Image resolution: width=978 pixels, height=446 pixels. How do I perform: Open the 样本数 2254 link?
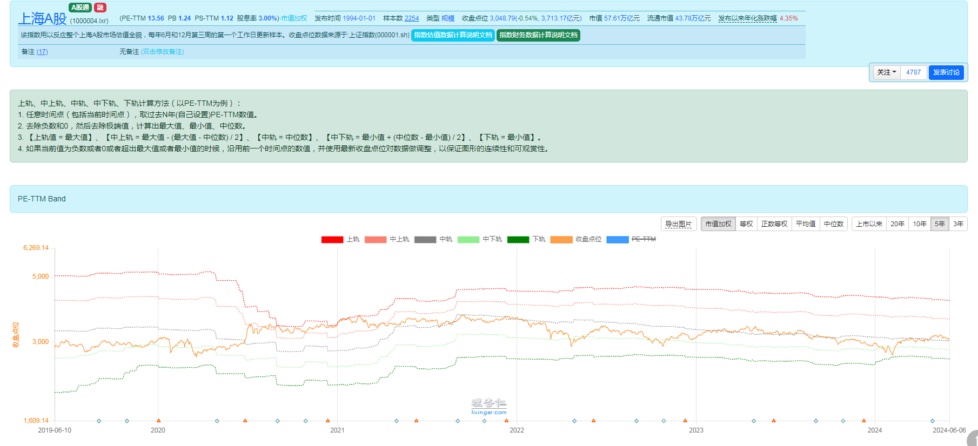tap(412, 18)
